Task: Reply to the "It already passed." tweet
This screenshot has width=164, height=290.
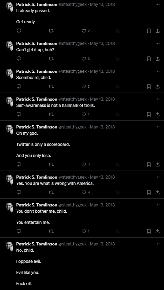Action: point(19,31)
